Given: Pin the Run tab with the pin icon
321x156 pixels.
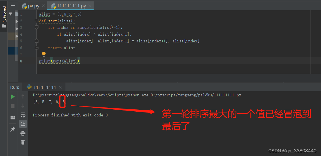Looking at the screenshot, I should click(13, 129).
